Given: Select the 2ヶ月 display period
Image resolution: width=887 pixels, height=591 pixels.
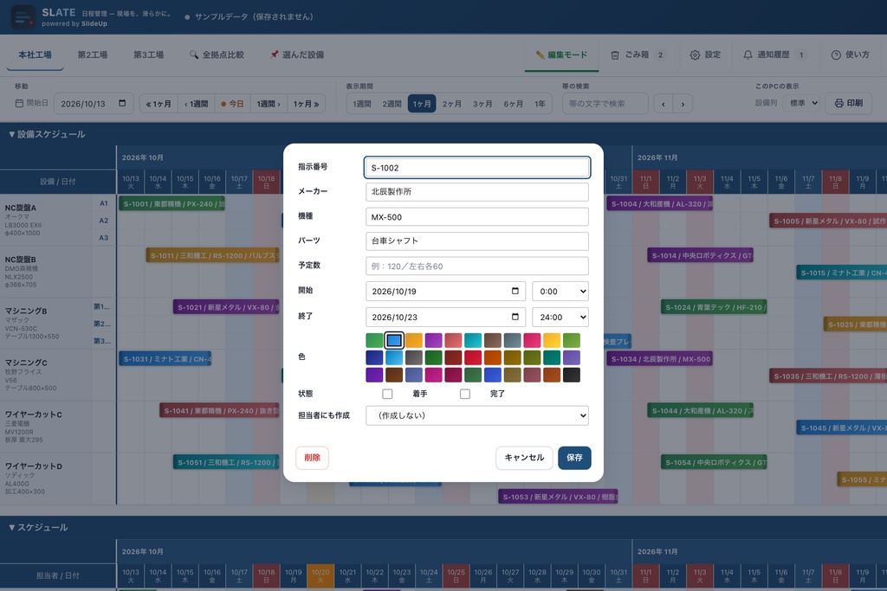Looking at the screenshot, I should pyautogui.click(x=452, y=104).
